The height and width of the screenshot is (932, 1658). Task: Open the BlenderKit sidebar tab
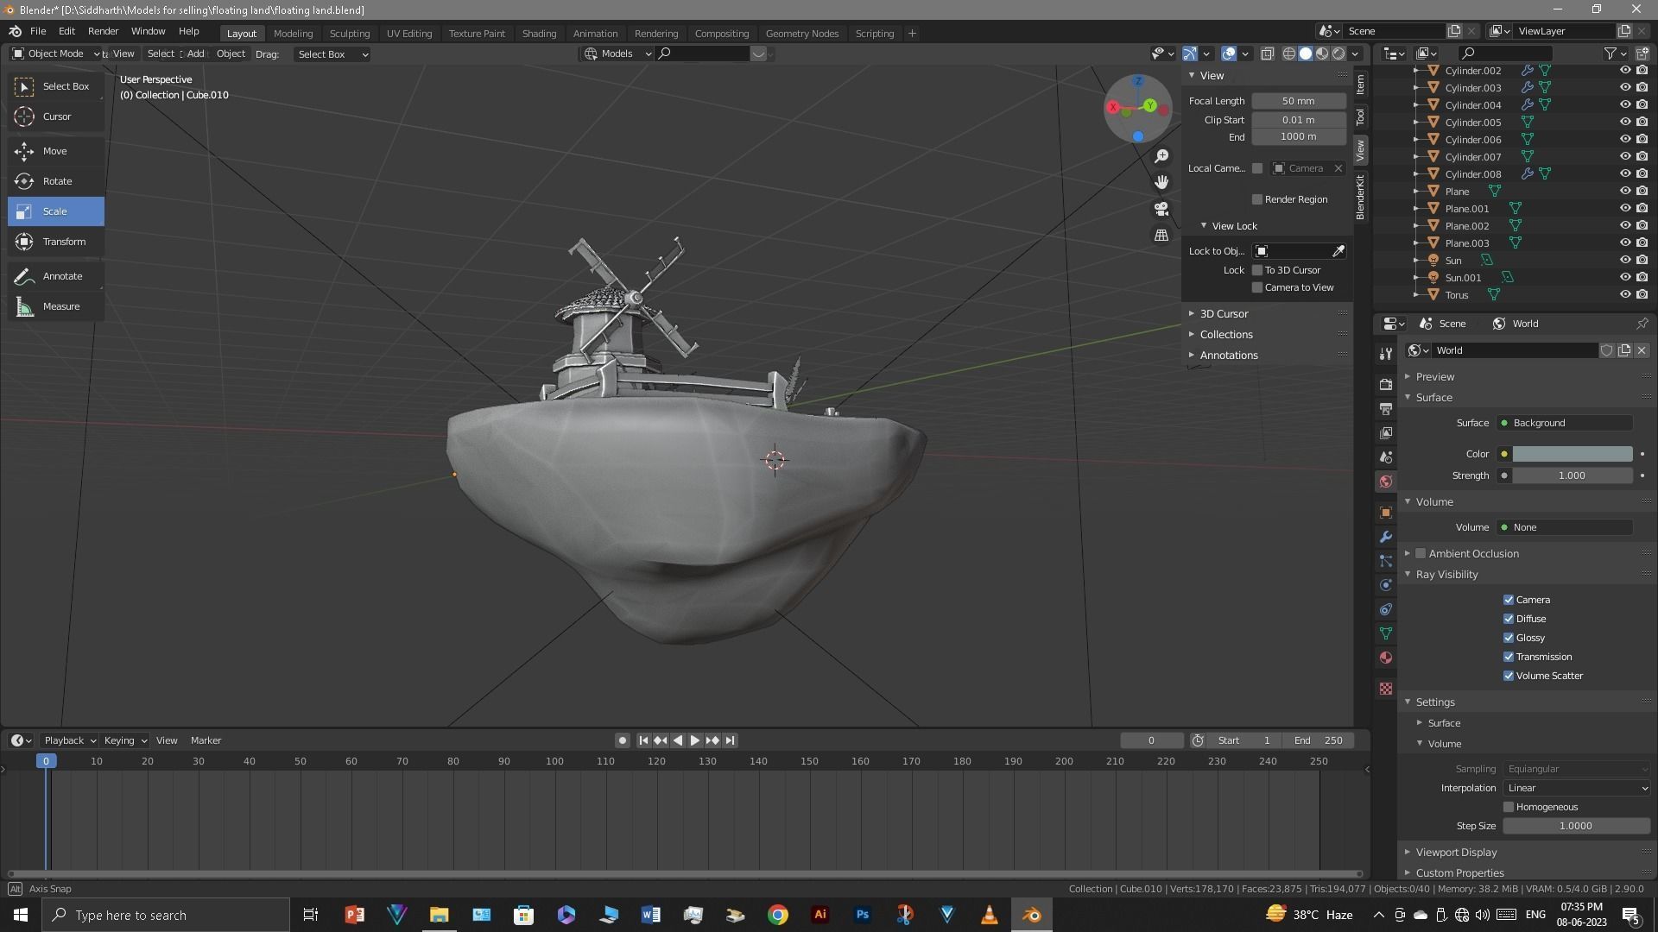point(1360,197)
